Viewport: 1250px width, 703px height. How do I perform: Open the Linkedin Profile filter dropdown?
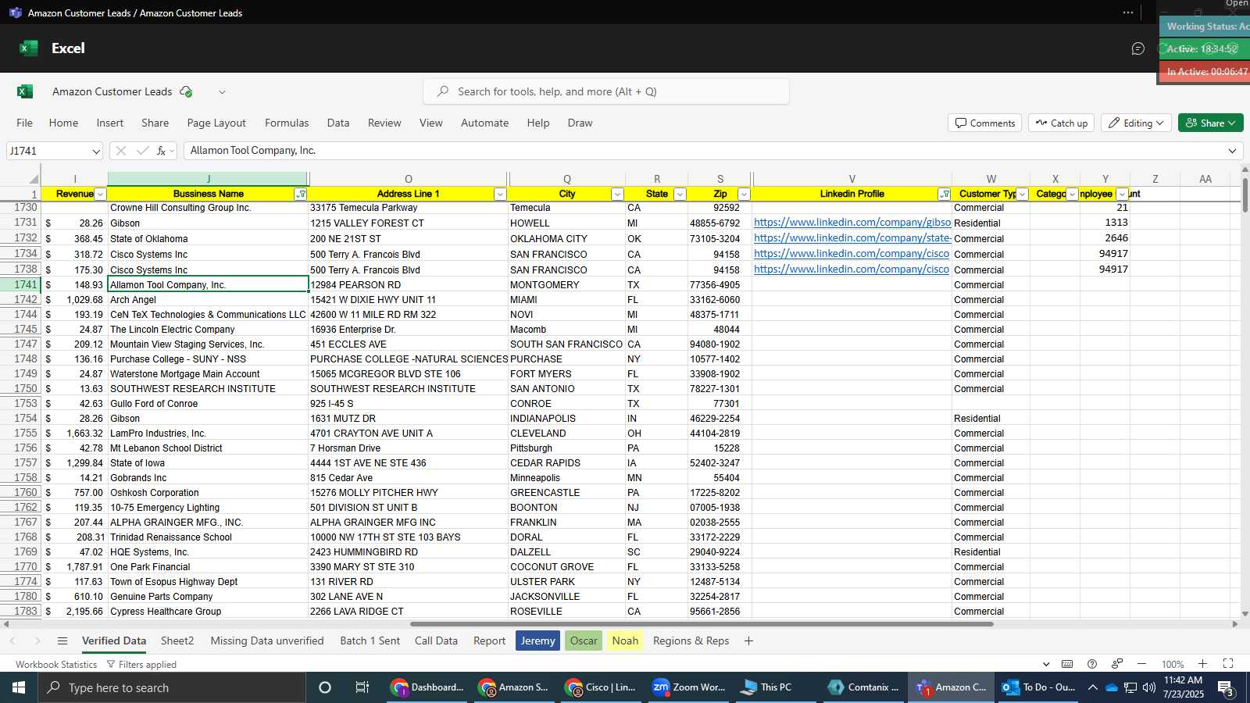point(944,194)
